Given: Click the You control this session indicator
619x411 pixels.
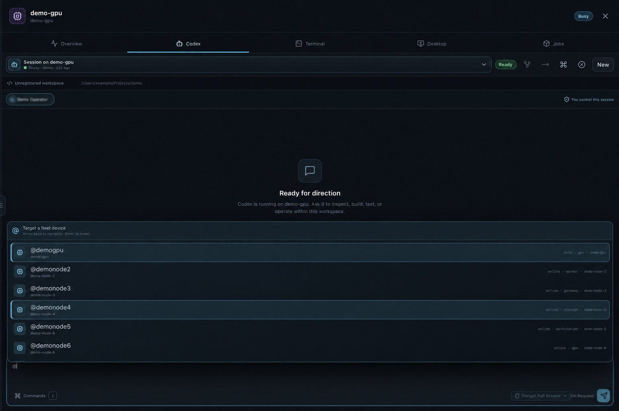Looking at the screenshot, I should pos(589,99).
